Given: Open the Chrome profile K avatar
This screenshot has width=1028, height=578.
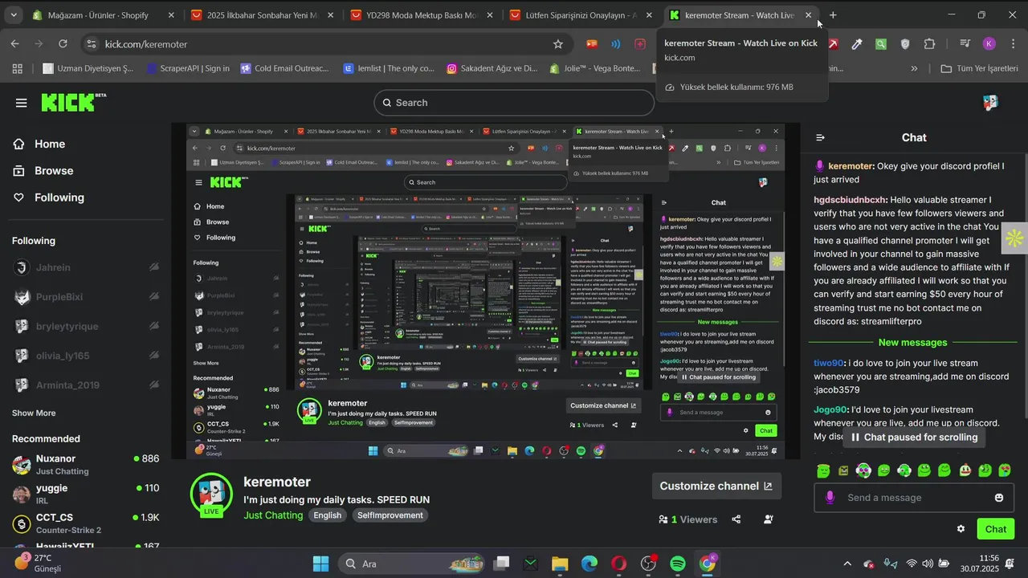Looking at the screenshot, I should pos(989,44).
